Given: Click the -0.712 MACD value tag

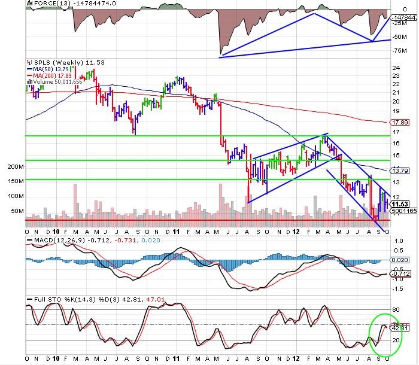Looking at the screenshot, I should 400,274.
